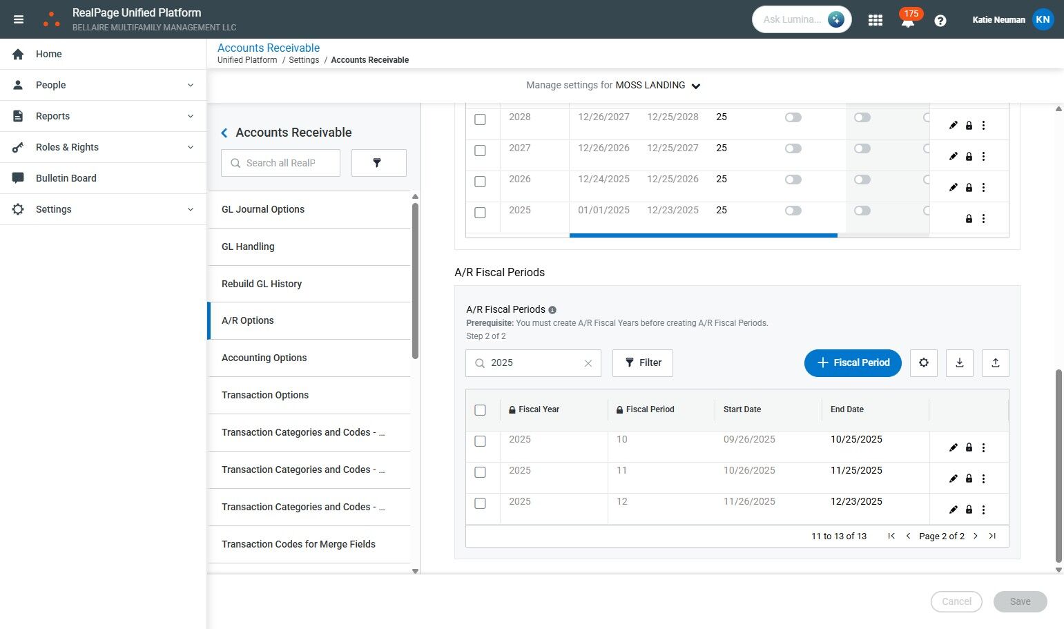Image resolution: width=1064 pixels, height=629 pixels.
Task: Click the add Fiscal Period button
Action: tap(852, 363)
